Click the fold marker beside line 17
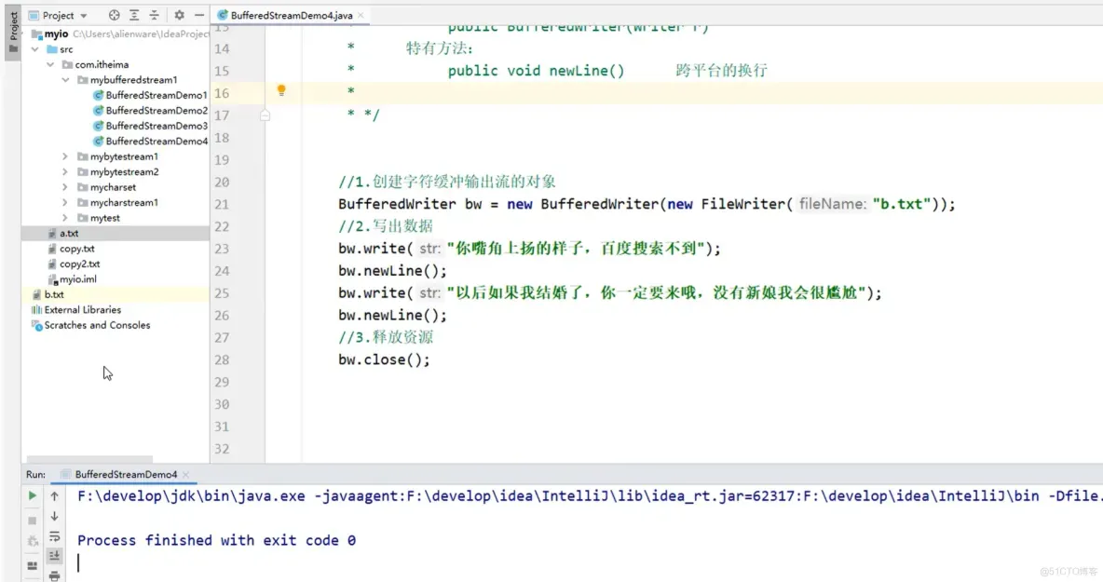The image size is (1103, 582). click(x=266, y=115)
